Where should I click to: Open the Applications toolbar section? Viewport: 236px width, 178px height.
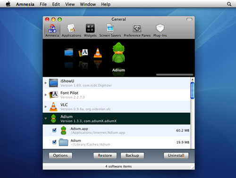click(71, 31)
